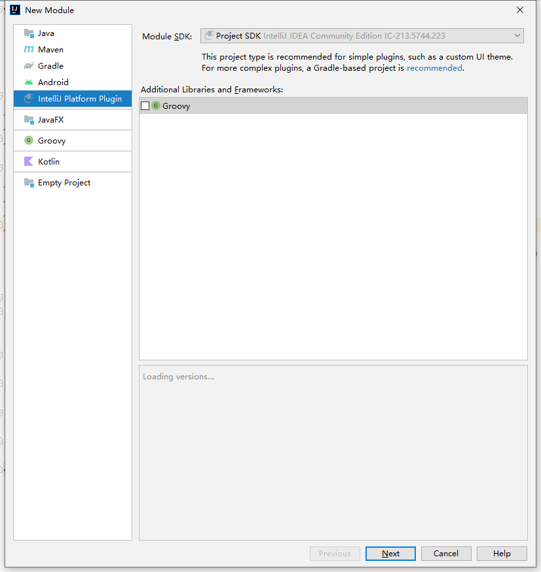541x572 pixels.
Task: Open the Module SDK dropdown arrow
Action: (x=517, y=36)
